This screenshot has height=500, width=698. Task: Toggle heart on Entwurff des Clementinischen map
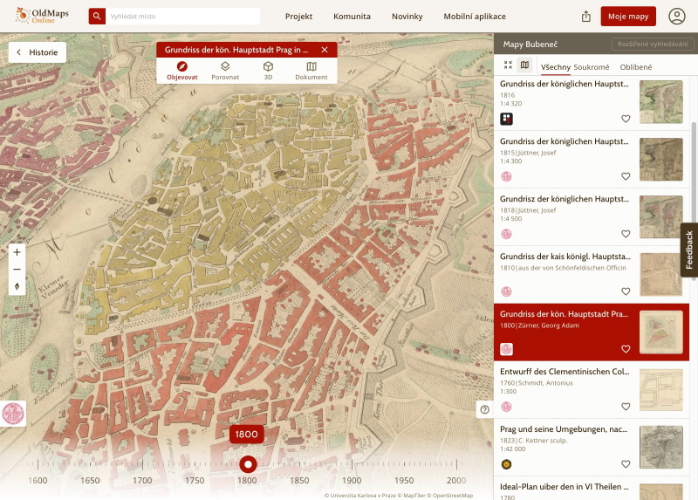coord(626,407)
